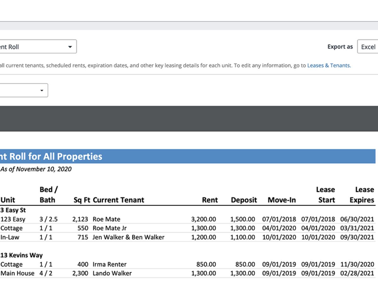Click the Move-In column header

[282, 200]
